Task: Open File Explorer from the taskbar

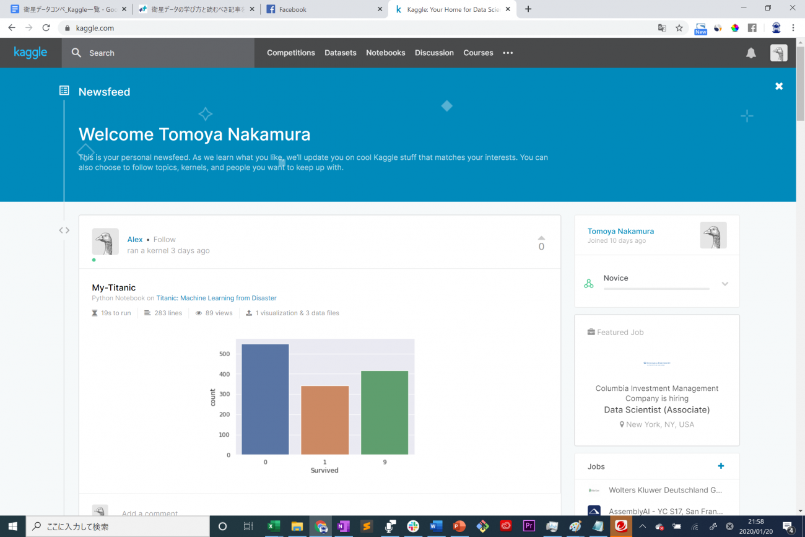Action: (x=297, y=526)
